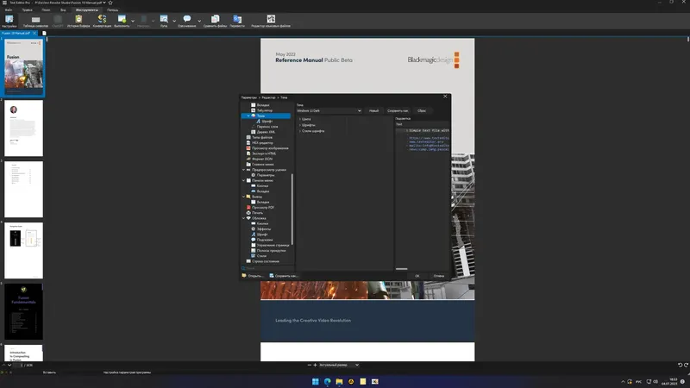Collapse the Тема tree node
The width and height of the screenshot is (690, 388).
[248, 116]
